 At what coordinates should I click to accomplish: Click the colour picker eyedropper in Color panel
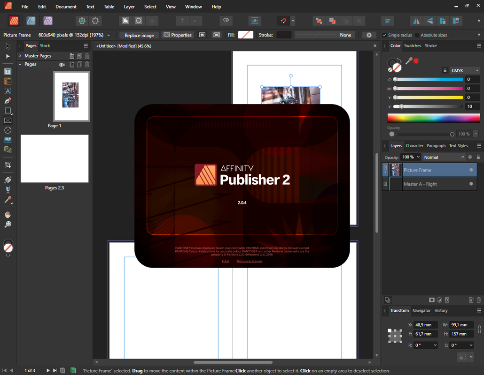coord(409,61)
